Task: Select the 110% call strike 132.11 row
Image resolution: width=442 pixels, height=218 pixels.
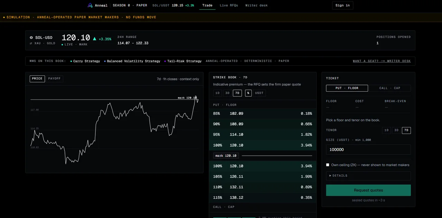Action: 262,187
